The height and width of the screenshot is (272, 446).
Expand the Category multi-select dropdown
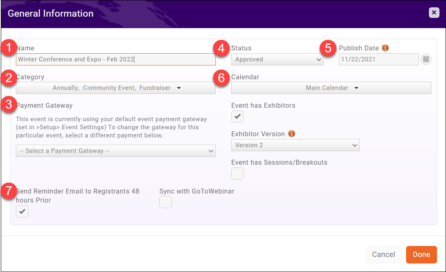(116, 88)
